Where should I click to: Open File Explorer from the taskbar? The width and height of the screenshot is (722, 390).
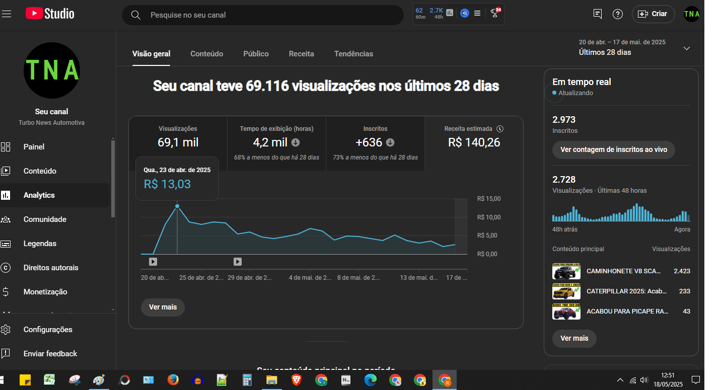click(x=271, y=380)
